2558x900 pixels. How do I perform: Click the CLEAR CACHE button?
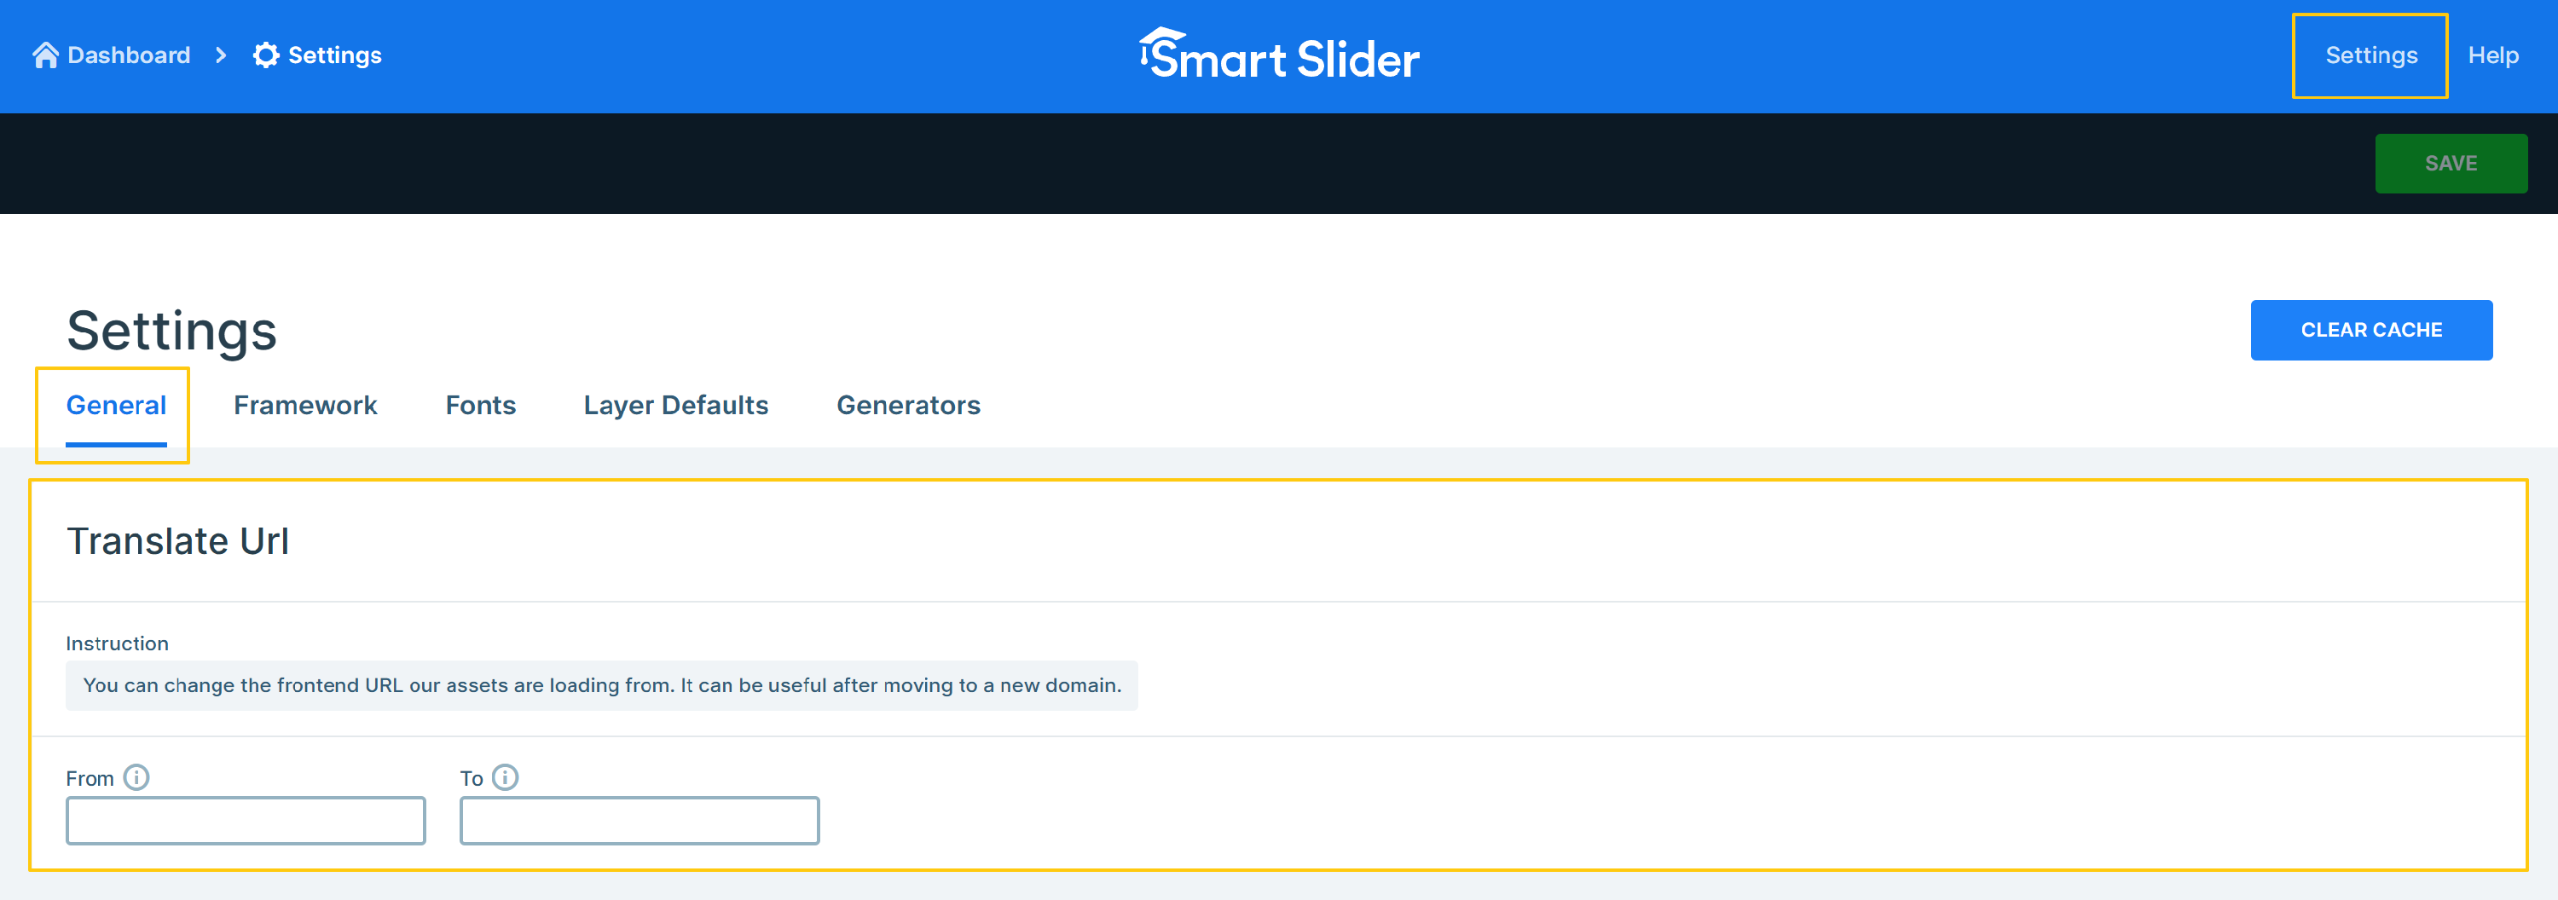click(x=2371, y=331)
